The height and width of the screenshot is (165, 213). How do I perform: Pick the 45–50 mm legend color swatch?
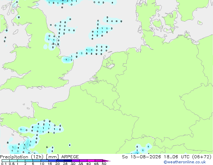click(99, 161)
